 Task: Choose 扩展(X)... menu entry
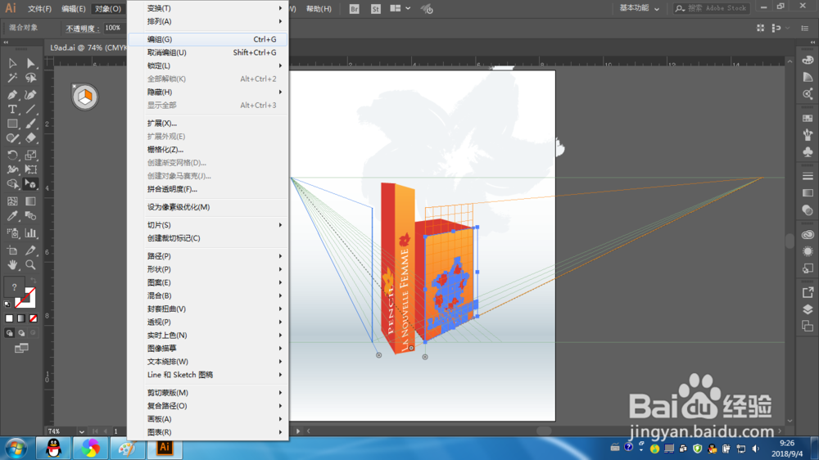(209, 124)
